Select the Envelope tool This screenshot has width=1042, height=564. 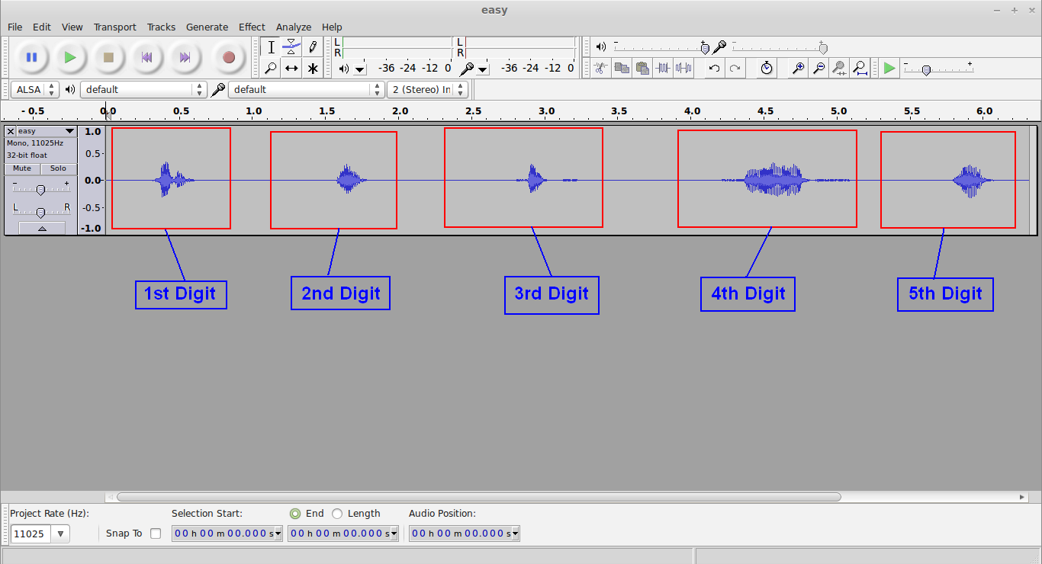click(x=291, y=46)
